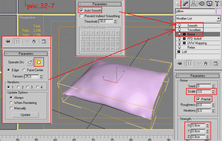Toggle lightbulb of the Smooth modifier
This screenshot has width=222, height=141.
click(x=179, y=25)
